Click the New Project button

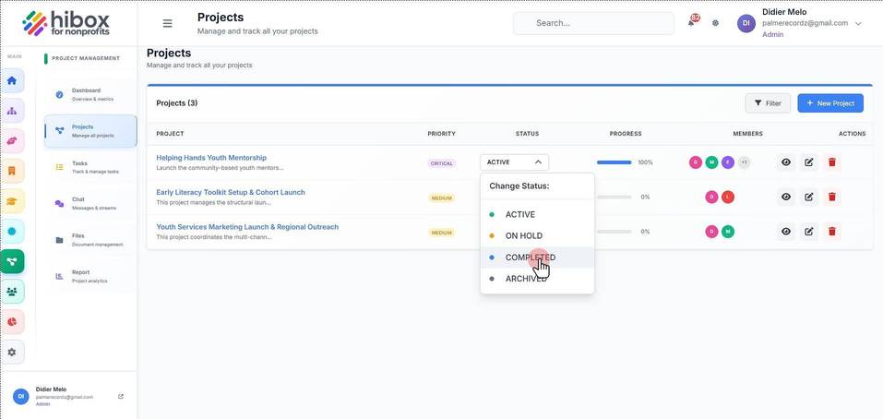(830, 103)
